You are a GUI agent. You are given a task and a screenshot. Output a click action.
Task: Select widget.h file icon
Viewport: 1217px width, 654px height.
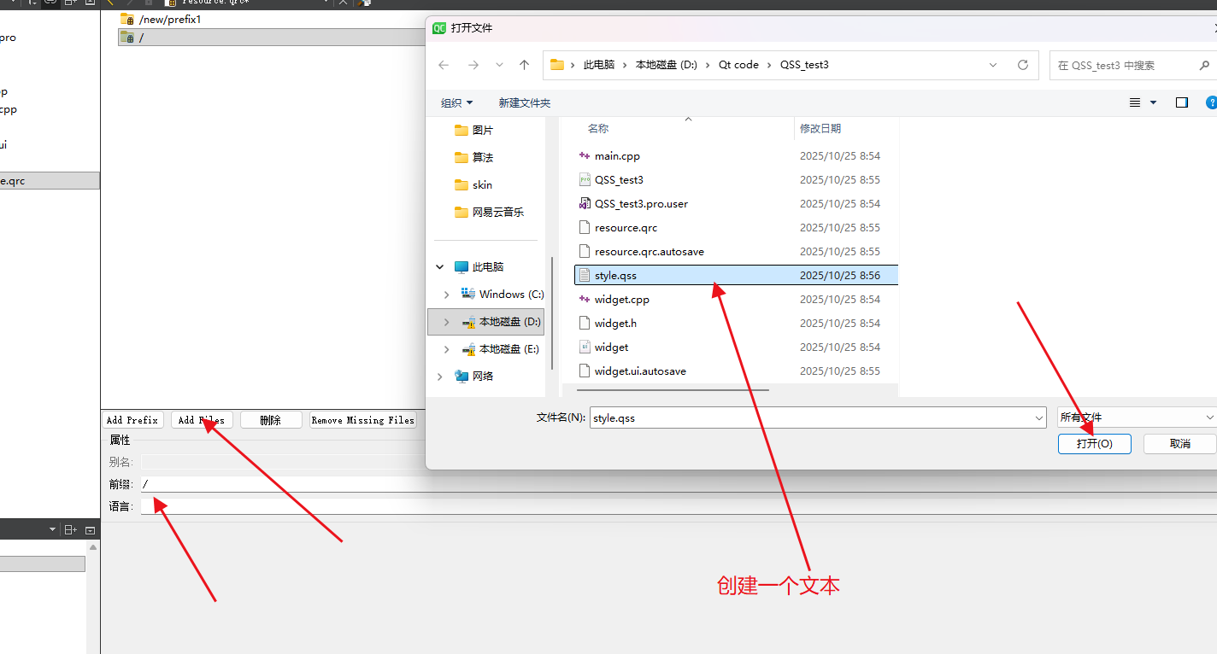(585, 324)
